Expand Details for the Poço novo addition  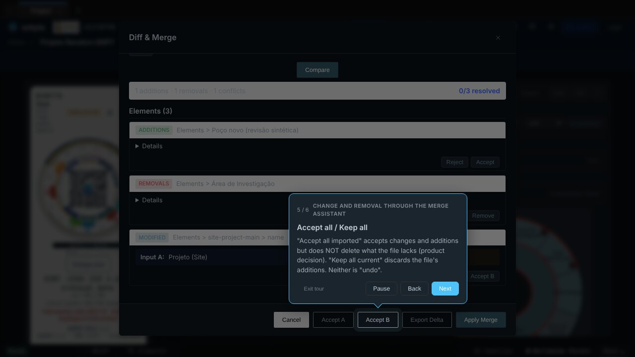coord(149,146)
